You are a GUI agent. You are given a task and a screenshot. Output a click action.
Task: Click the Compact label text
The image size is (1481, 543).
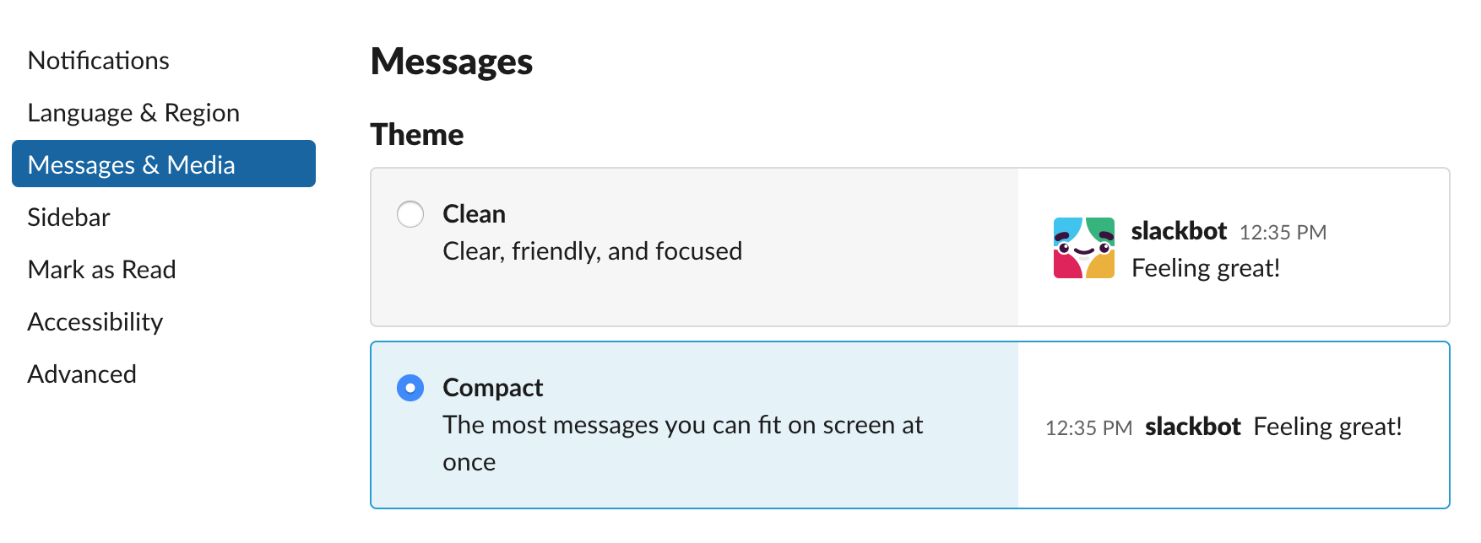point(492,388)
